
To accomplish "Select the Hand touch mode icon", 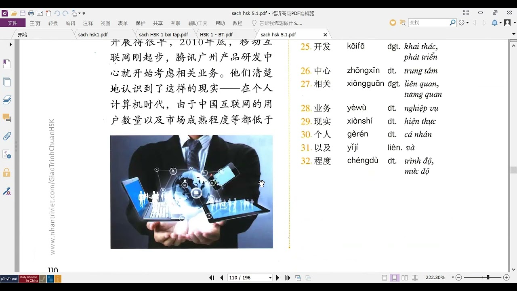I will point(74,13).
